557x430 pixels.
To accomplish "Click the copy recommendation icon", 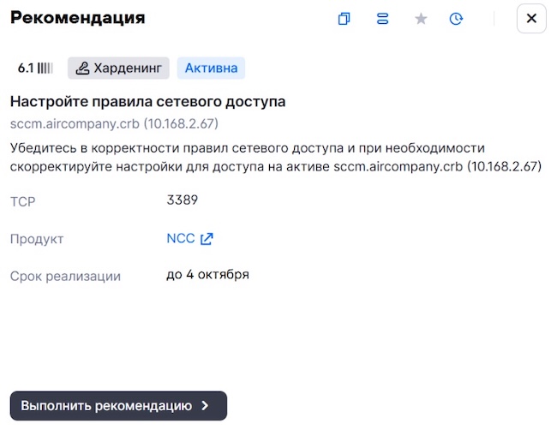I will (x=344, y=19).
